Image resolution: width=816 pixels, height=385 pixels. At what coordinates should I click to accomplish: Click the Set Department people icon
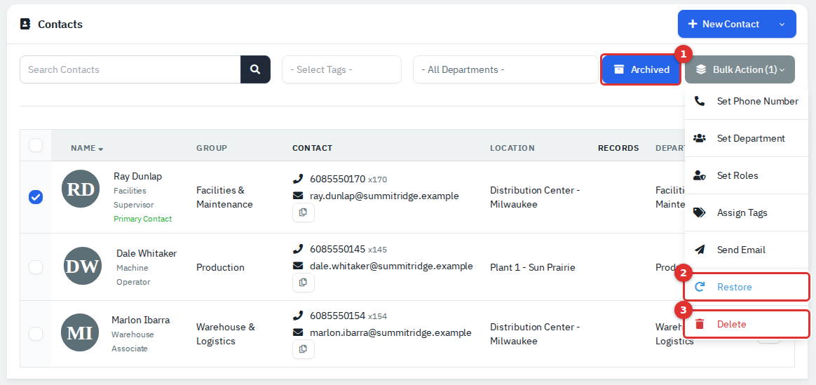(700, 138)
